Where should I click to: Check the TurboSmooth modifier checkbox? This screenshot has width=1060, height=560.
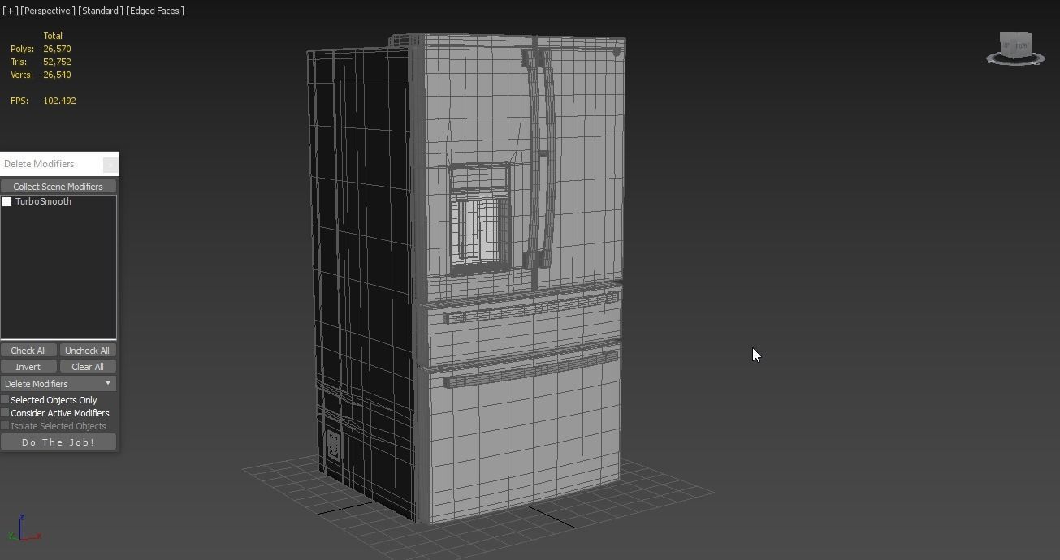tap(7, 201)
